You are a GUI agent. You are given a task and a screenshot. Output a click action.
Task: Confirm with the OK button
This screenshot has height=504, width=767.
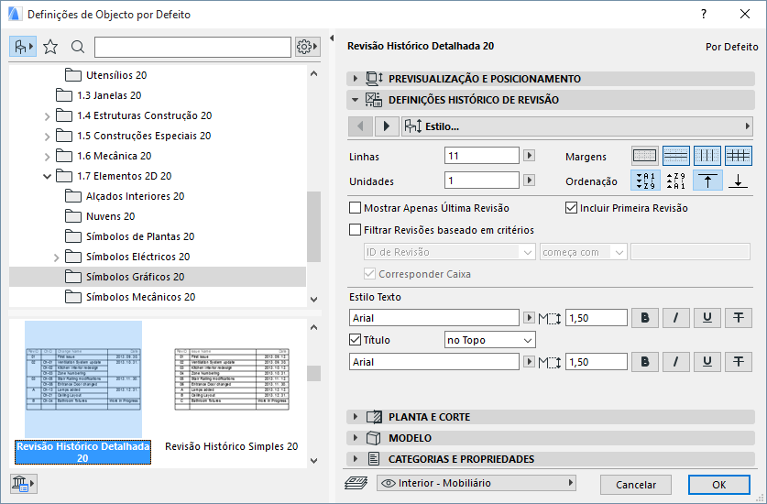(x=719, y=485)
